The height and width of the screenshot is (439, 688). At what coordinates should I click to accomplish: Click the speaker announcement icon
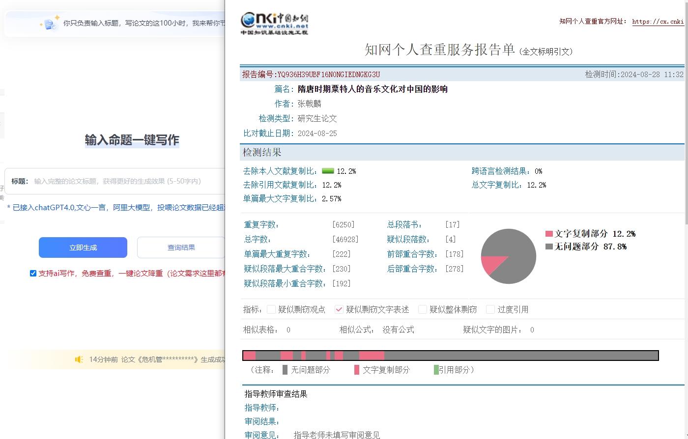pyautogui.click(x=79, y=359)
